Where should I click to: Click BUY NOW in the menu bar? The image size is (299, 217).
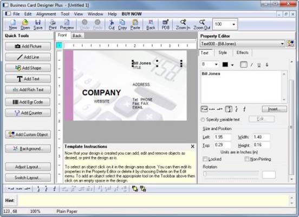(132, 14)
